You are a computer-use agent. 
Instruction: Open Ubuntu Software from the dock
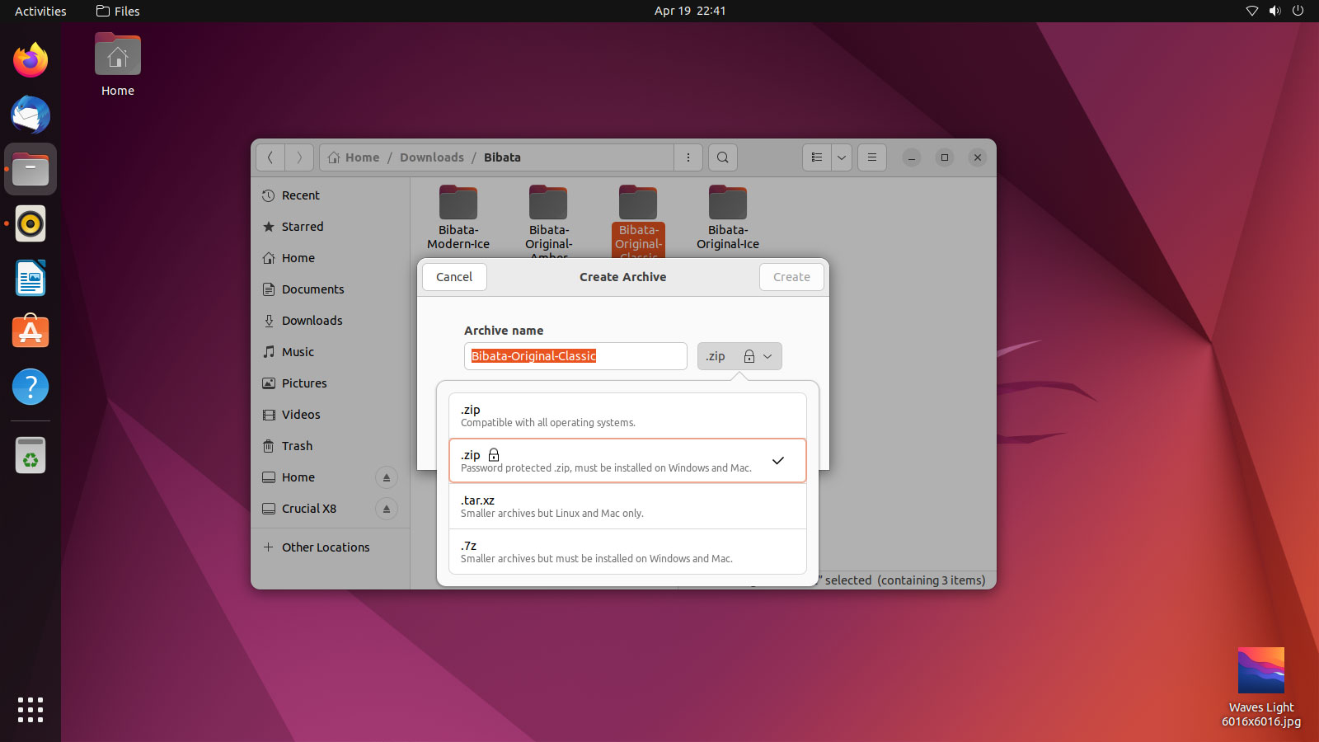(x=30, y=331)
